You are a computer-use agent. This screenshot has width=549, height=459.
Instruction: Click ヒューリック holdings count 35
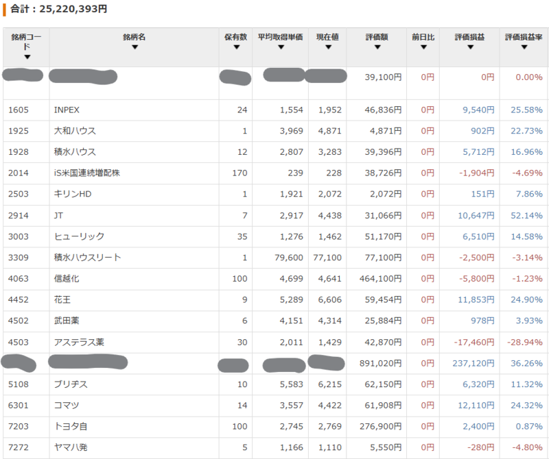(242, 236)
